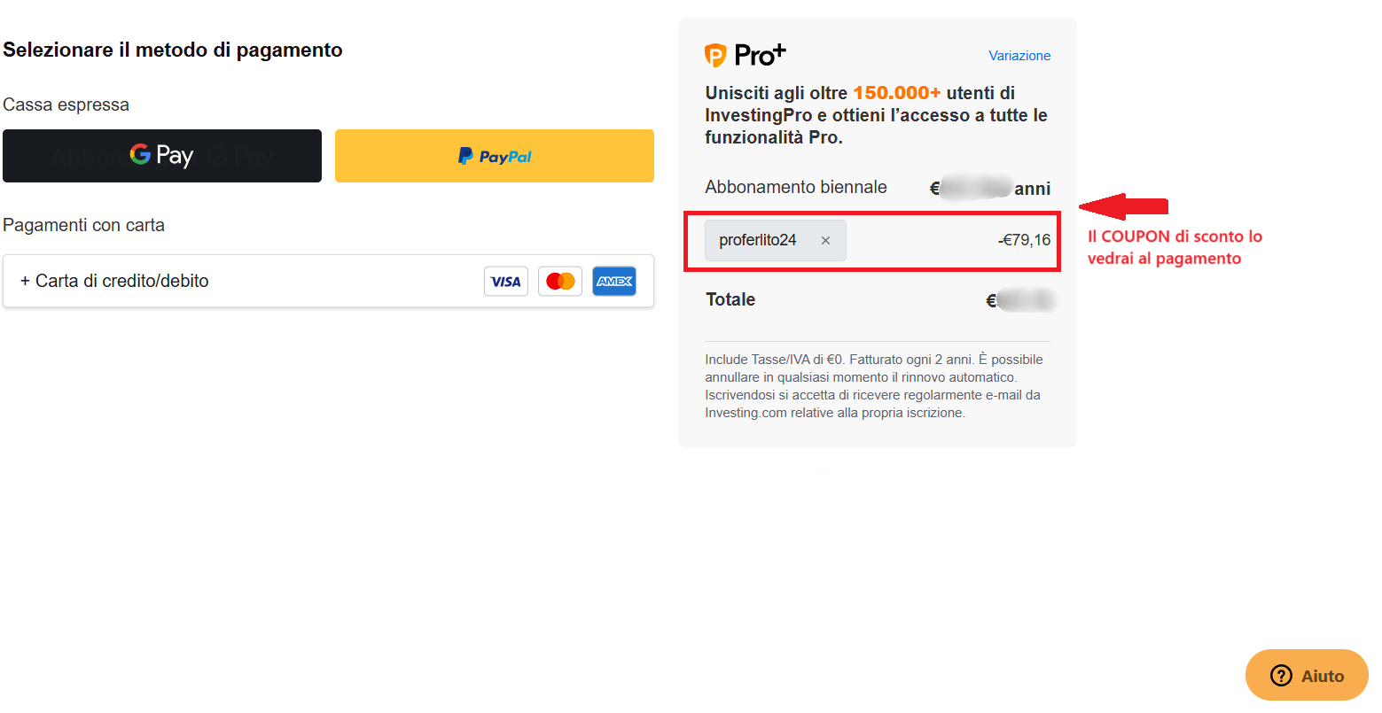This screenshot has height=713, width=1382.
Task: Open the Variazione link
Action: (x=1019, y=55)
